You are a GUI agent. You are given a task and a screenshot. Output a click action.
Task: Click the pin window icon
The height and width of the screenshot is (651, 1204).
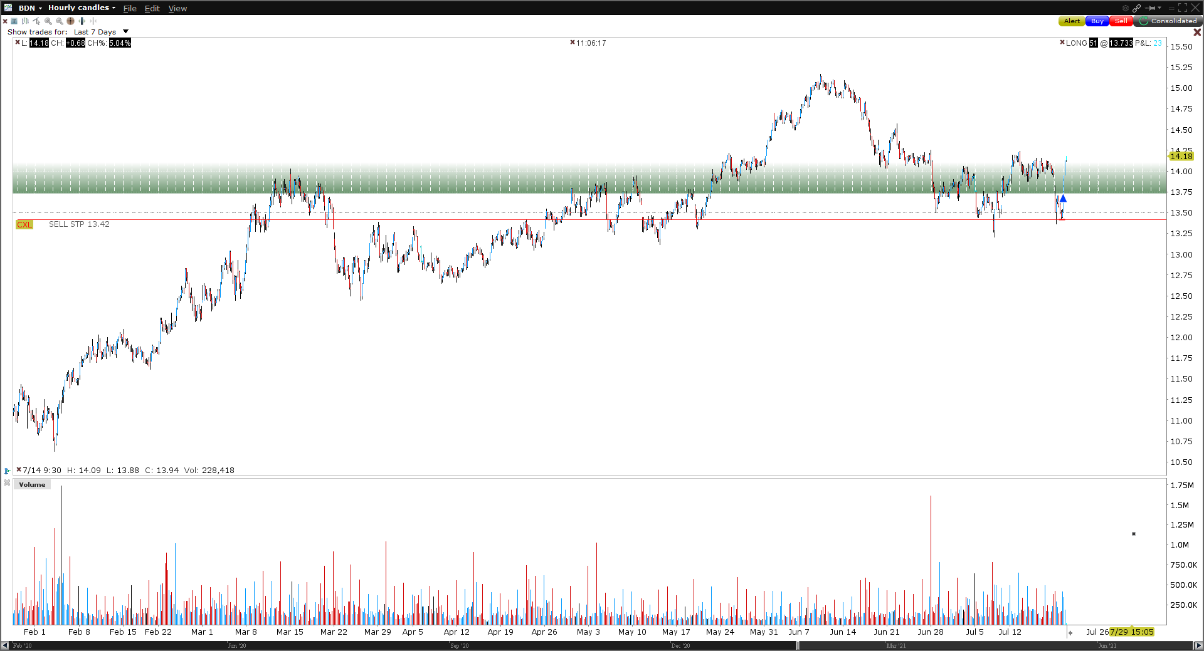point(1150,8)
